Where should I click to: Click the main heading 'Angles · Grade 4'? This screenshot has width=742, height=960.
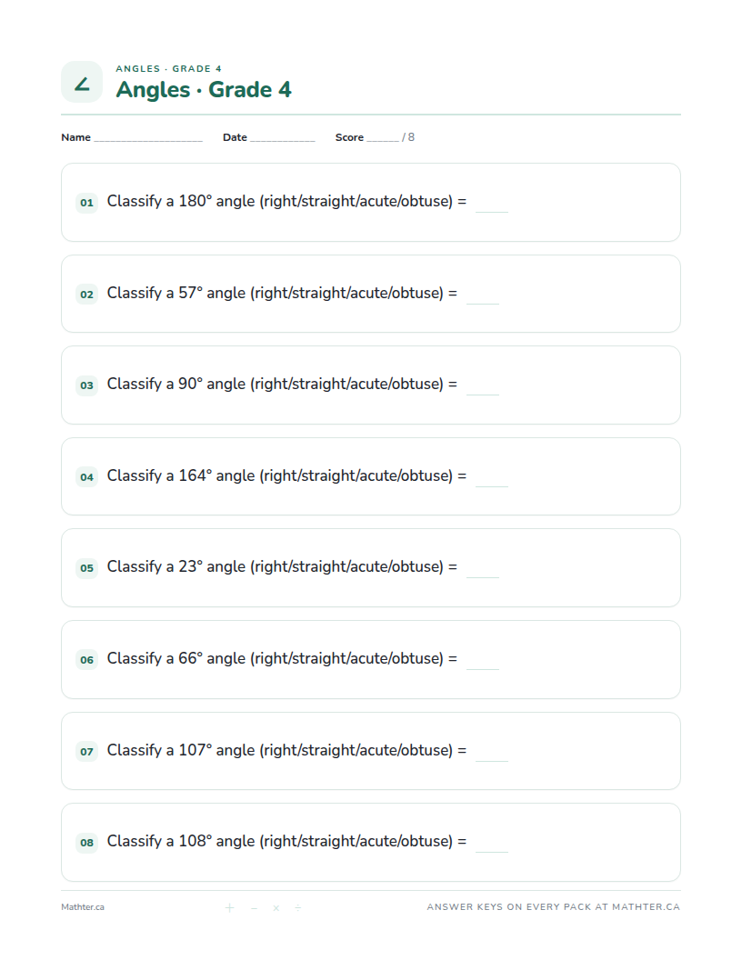[204, 90]
